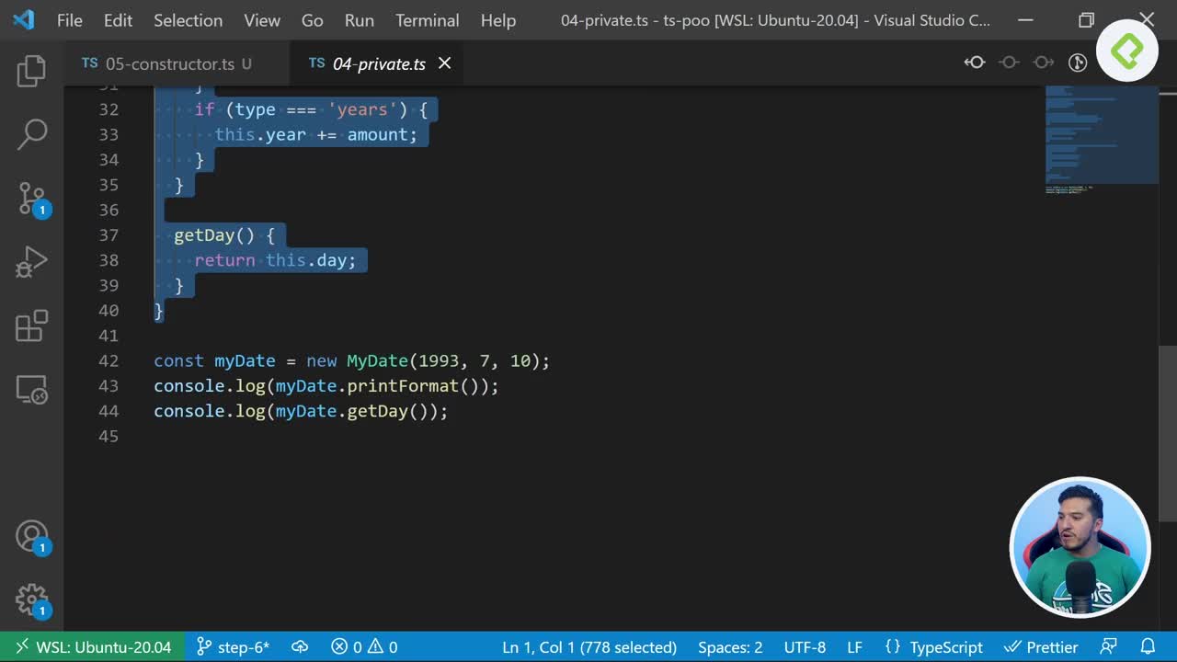Close the 04-private.ts tab

coord(444,63)
